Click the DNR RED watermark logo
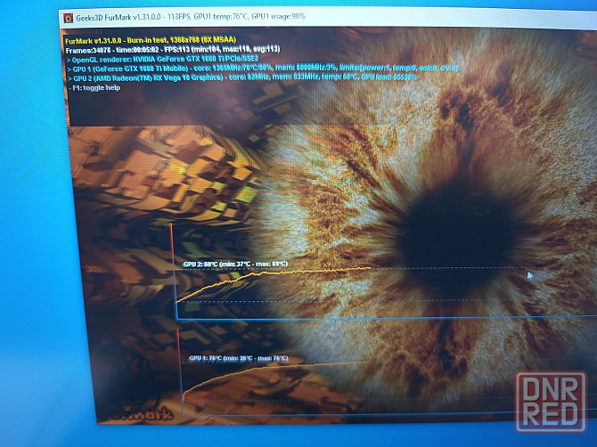This screenshot has width=597, height=447. pos(554,402)
